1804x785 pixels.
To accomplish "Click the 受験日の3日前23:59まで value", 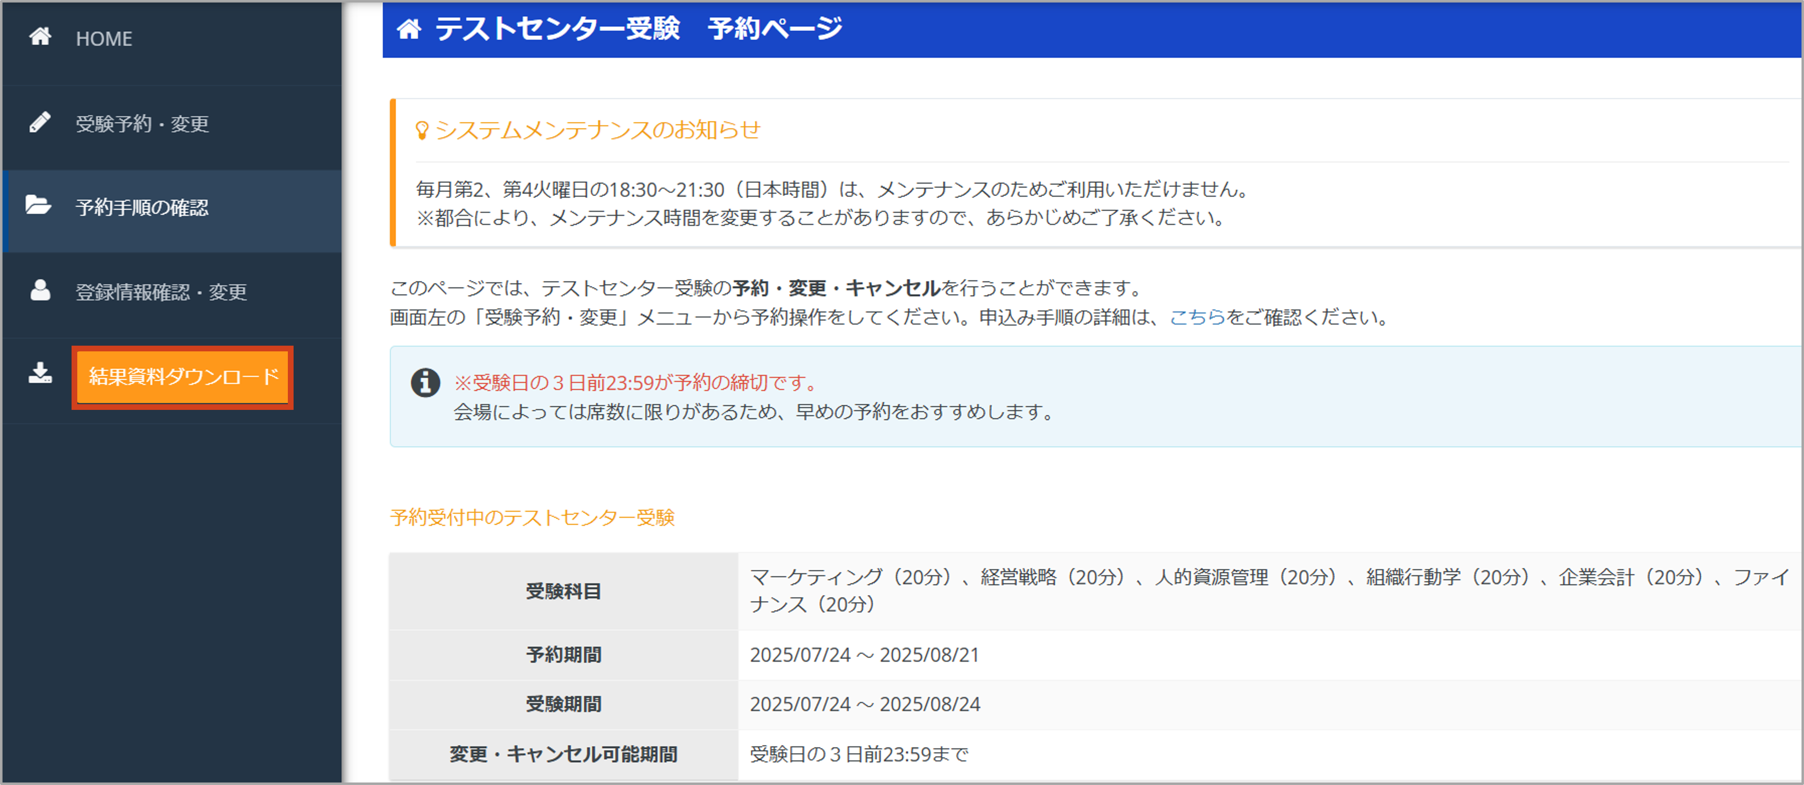I will click(x=859, y=755).
